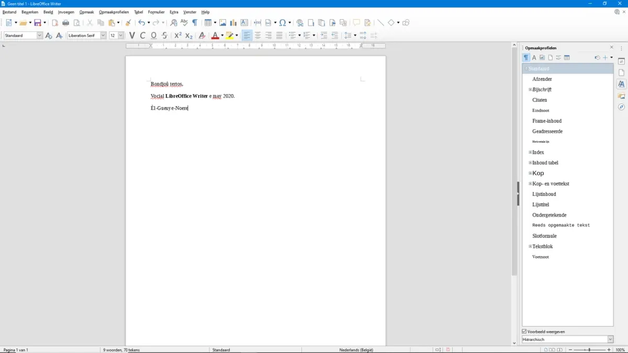Expand the Tekstblok style group
This screenshot has height=353, width=628.
530,246
